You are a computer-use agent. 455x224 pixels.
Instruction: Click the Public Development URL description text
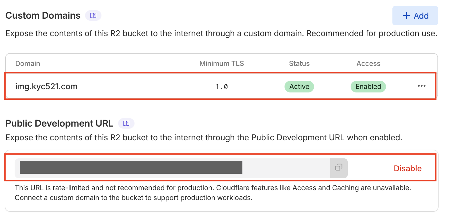point(204,138)
